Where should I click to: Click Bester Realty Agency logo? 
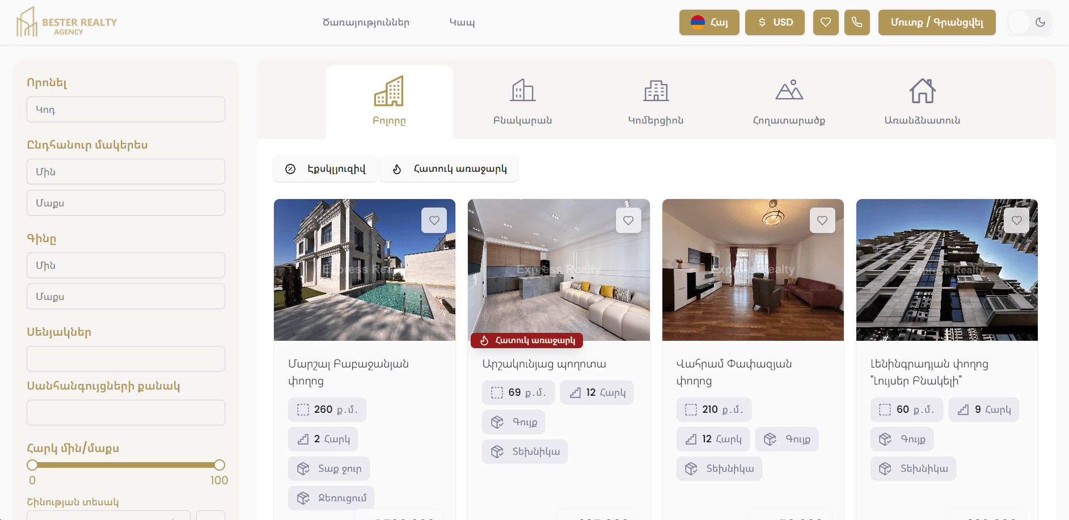[66, 23]
